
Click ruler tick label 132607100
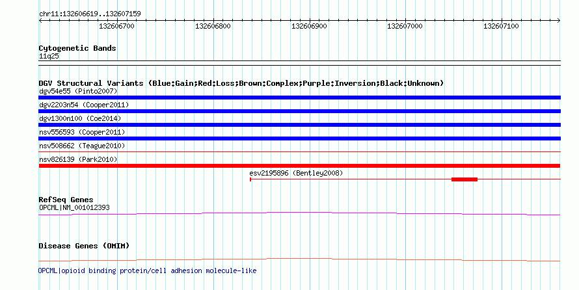tap(501, 26)
